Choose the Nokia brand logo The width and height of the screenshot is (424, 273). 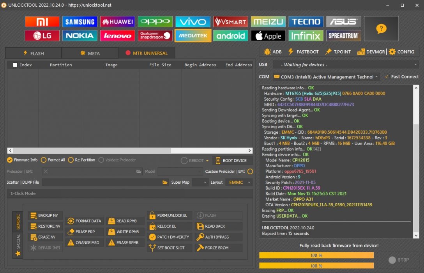(80, 36)
